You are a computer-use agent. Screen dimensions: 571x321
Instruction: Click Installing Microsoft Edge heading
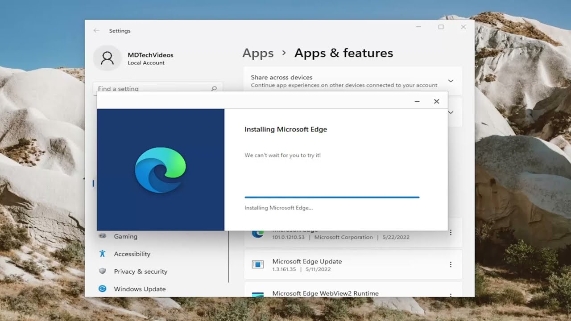coord(286,129)
